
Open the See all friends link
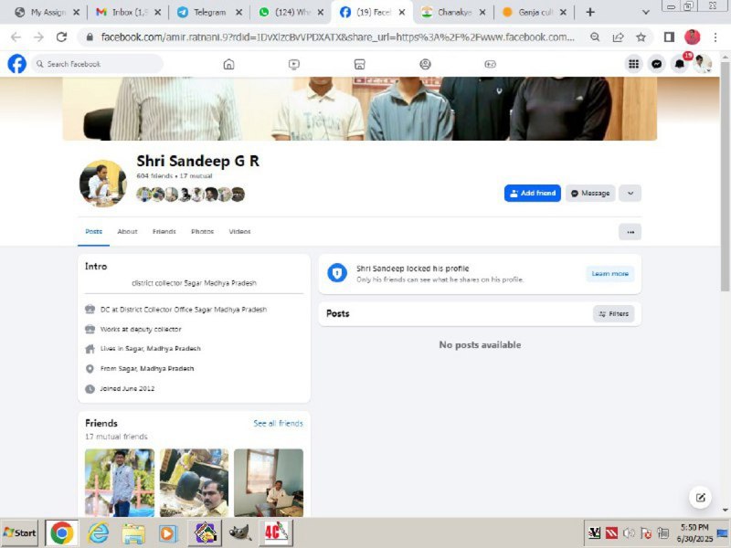point(278,424)
